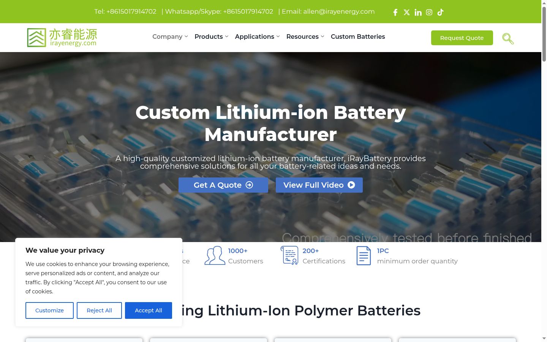Expand the Resources dropdown menu

(305, 36)
